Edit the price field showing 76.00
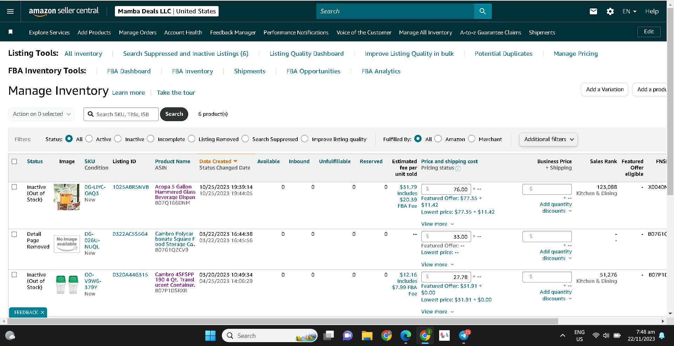Screen dimensions: 674x346 tap(446, 189)
